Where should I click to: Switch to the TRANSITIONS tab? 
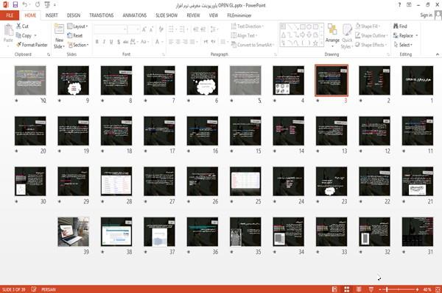tap(102, 15)
